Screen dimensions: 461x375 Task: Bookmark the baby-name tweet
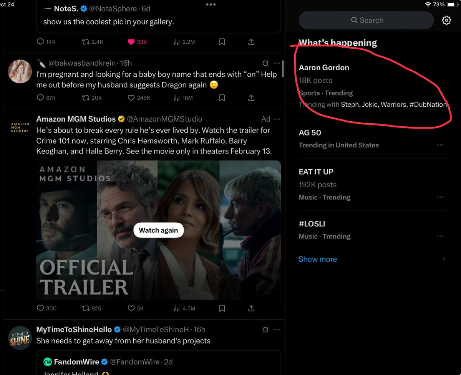(x=222, y=98)
